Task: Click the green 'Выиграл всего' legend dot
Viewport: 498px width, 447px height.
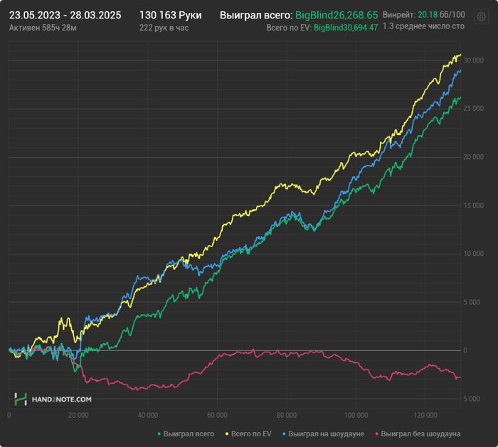Action: [x=159, y=433]
